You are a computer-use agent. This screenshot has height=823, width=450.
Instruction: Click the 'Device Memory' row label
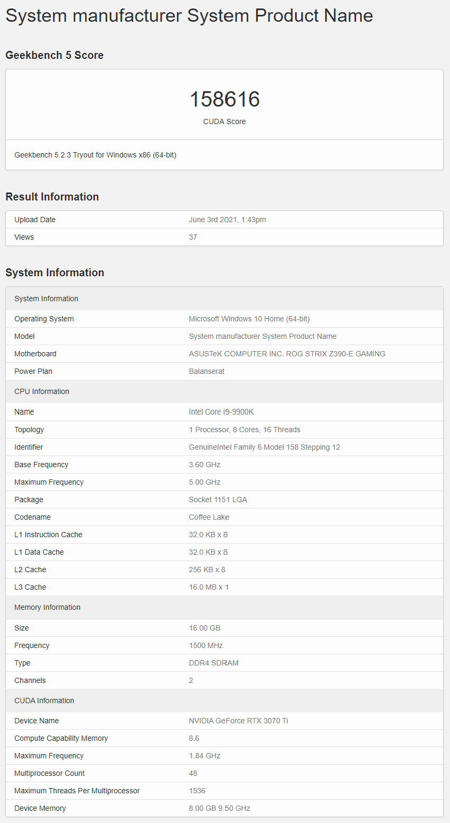click(x=40, y=808)
